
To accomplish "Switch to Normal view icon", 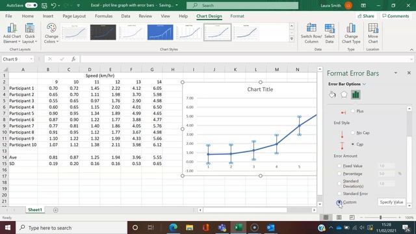I will pos(326,217).
